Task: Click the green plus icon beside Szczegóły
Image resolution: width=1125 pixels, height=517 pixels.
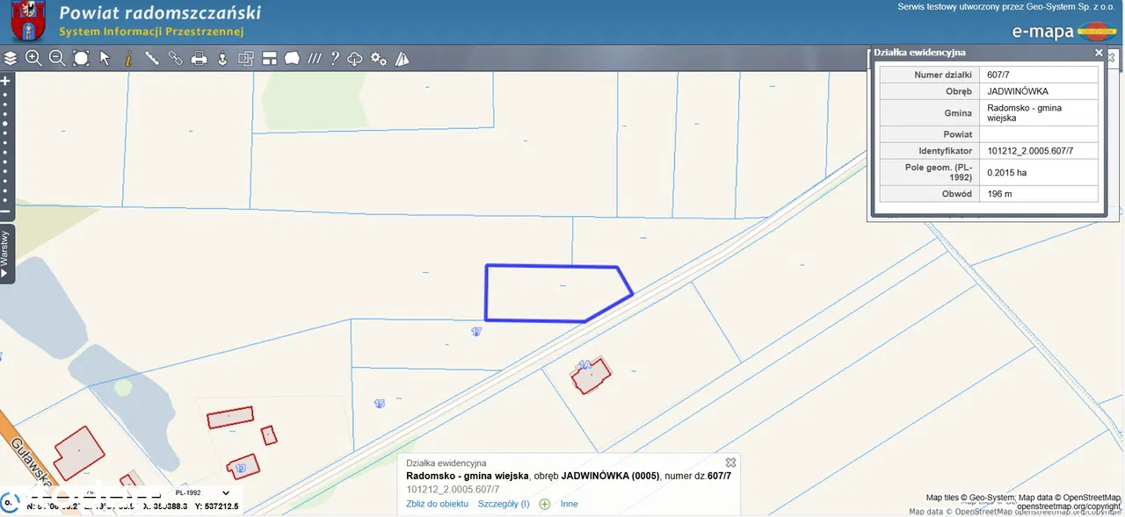Action: pyautogui.click(x=545, y=504)
